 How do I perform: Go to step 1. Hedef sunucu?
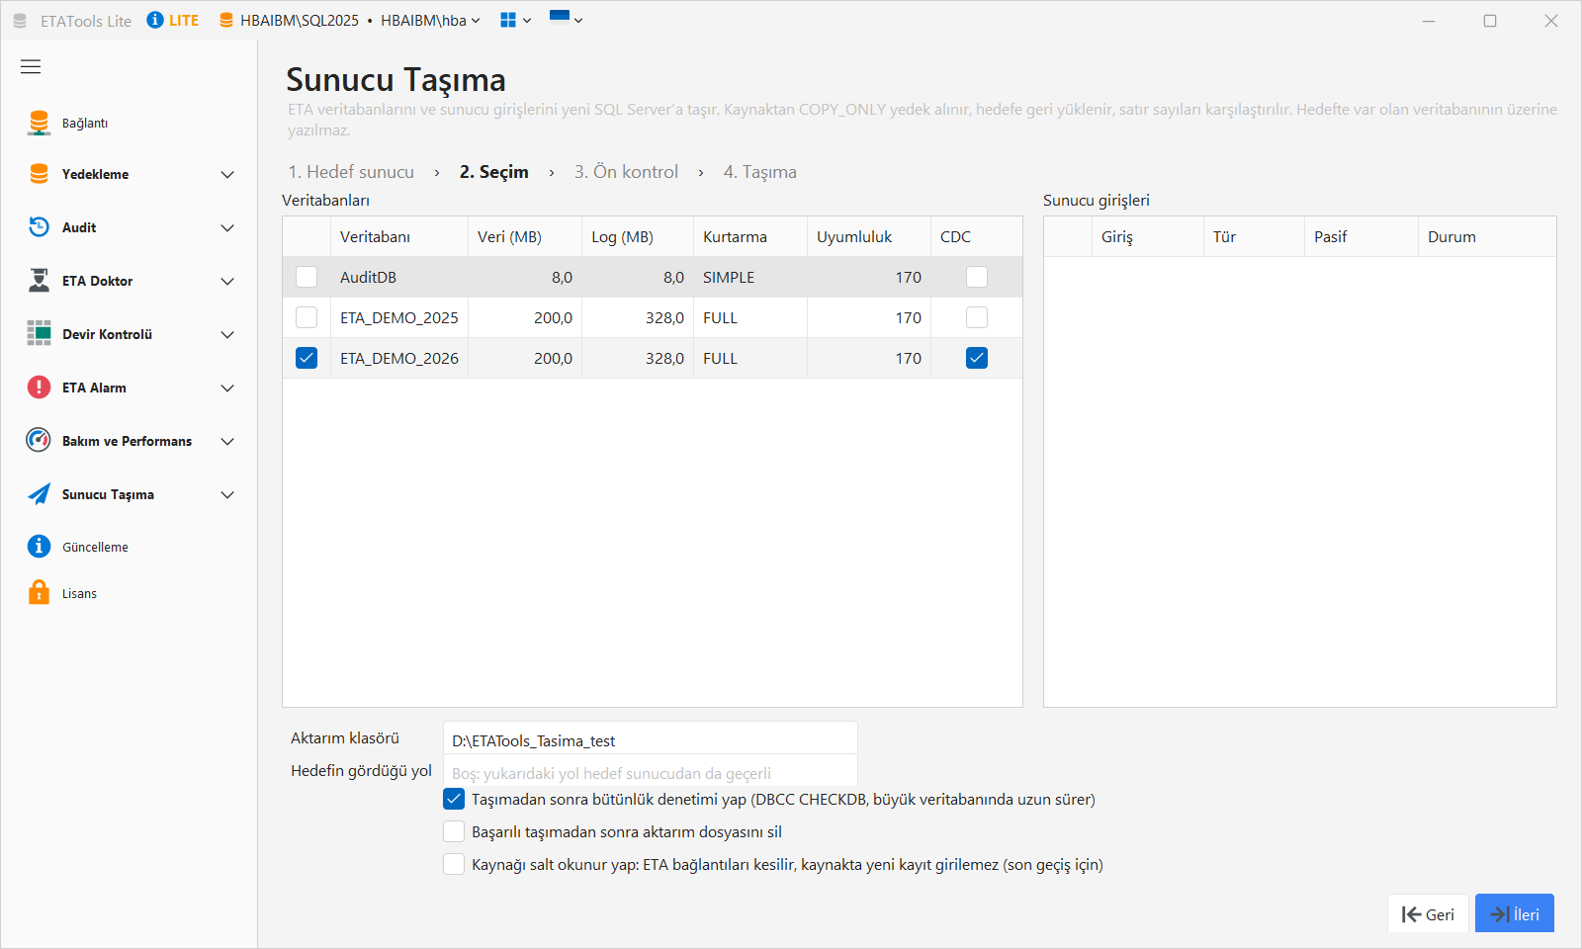(x=351, y=171)
